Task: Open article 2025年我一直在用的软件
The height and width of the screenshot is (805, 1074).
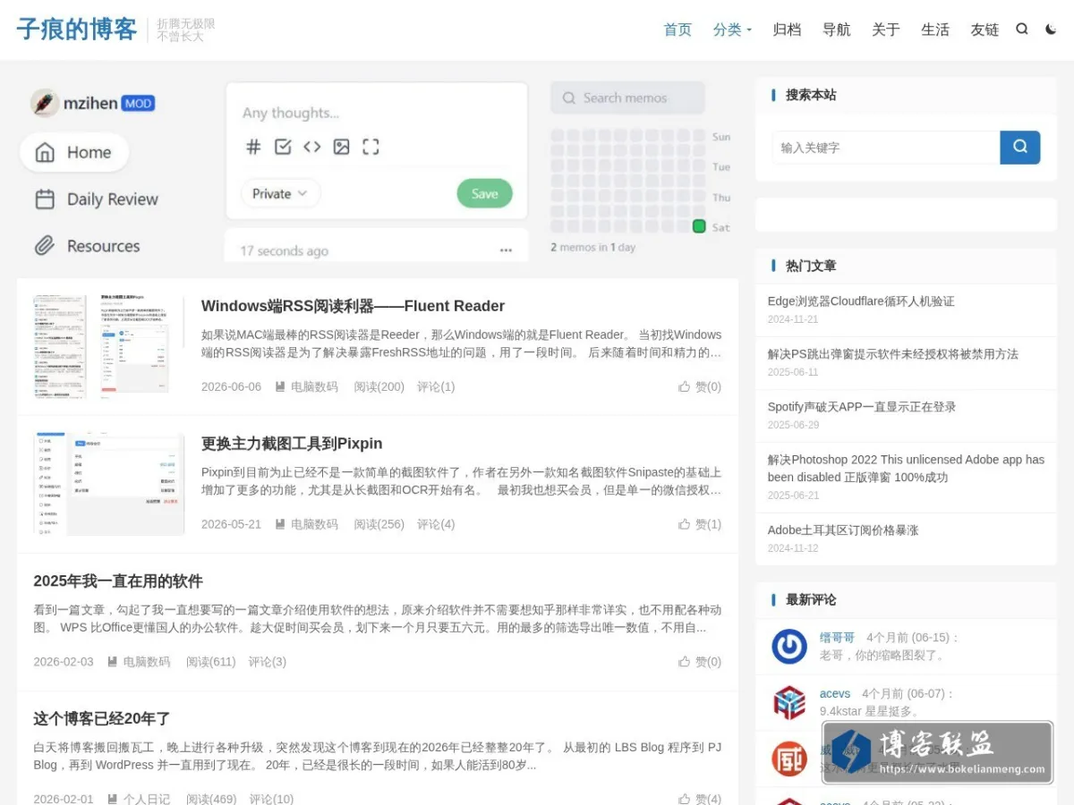Action: (x=118, y=581)
